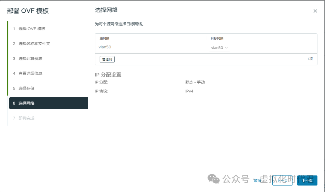Viewport: 325px width, 192px height.
Task: Click the 上一页 previous button
Action: 282,180
